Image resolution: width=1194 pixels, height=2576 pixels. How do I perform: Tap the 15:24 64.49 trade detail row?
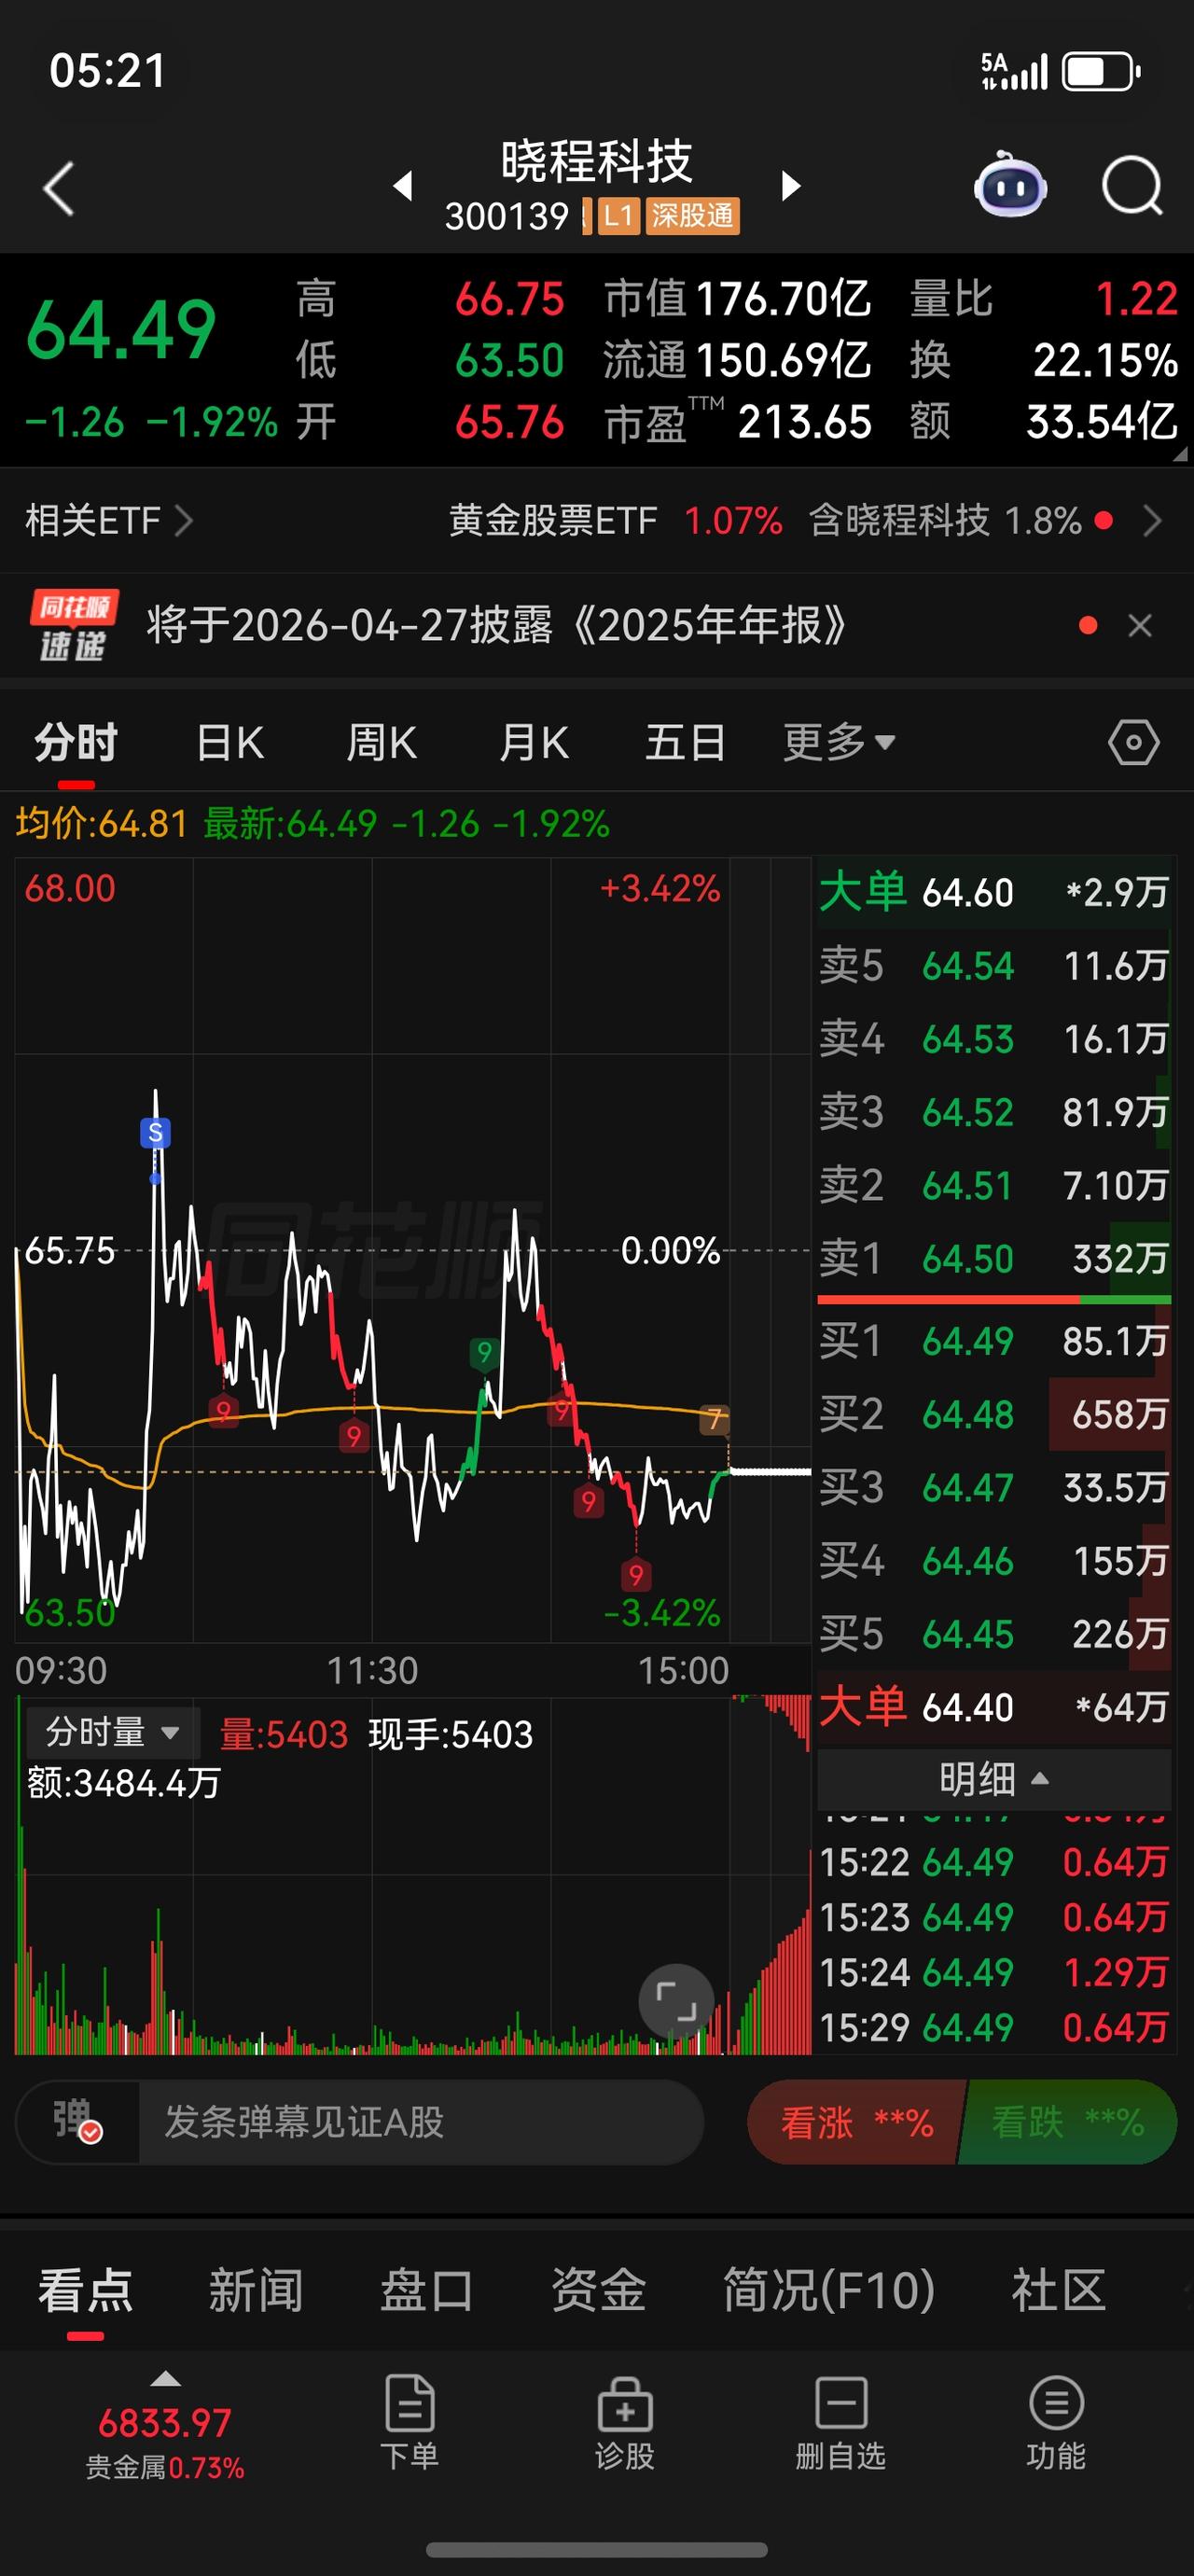point(994,1972)
